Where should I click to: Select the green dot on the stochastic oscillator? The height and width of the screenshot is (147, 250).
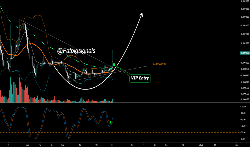pos(111,122)
